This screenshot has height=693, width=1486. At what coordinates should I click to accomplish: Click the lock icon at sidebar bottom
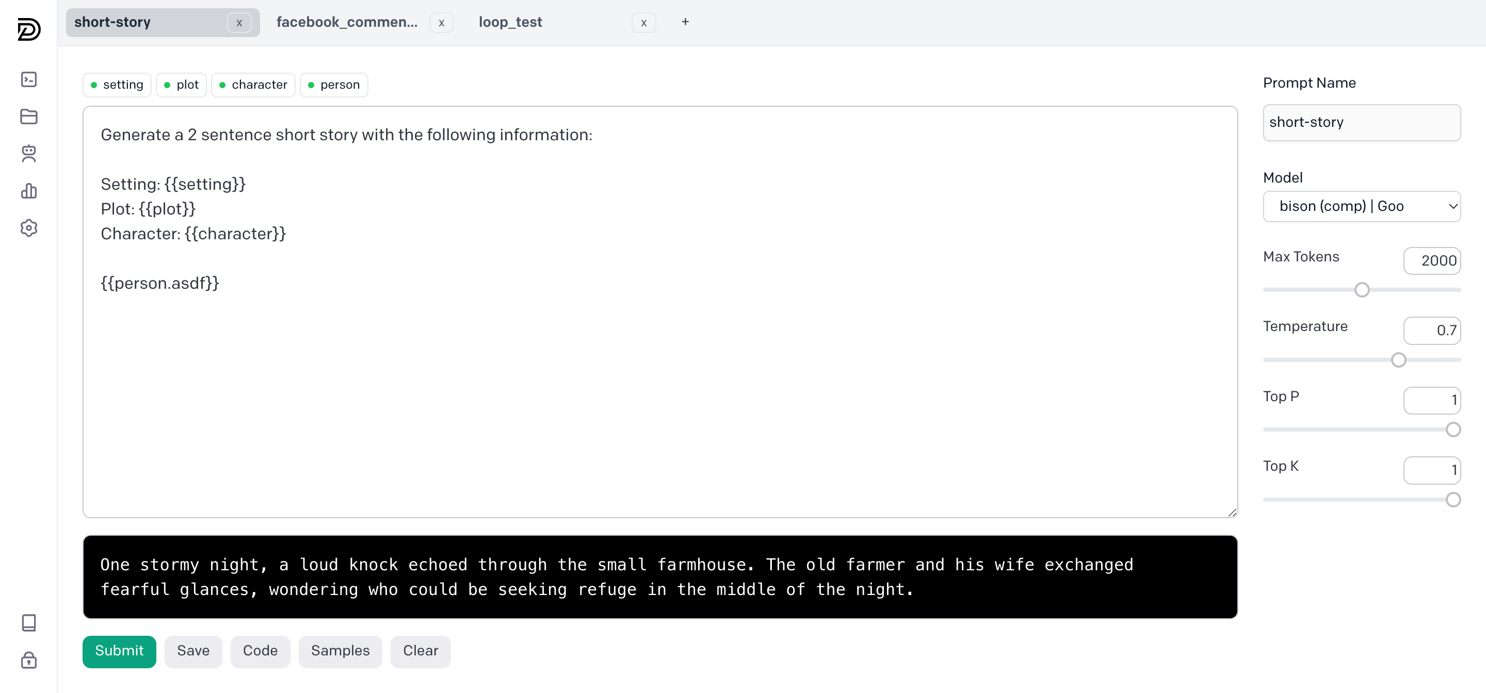pyautogui.click(x=28, y=661)
